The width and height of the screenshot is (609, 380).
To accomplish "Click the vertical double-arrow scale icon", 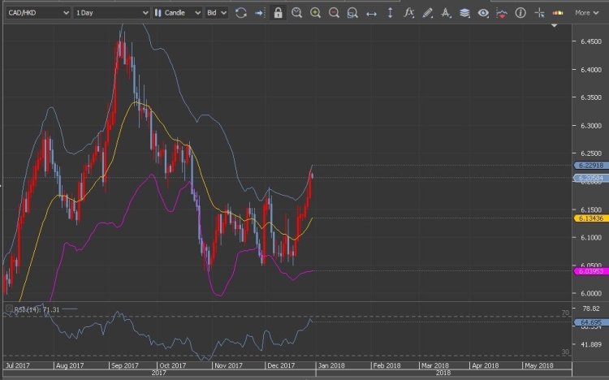I will (x=390, y=13).
